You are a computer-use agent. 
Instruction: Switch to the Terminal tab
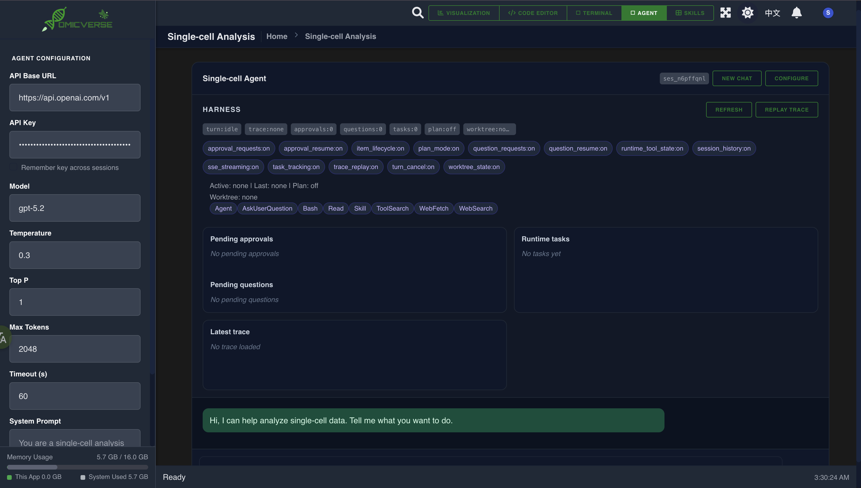point(594,13)
